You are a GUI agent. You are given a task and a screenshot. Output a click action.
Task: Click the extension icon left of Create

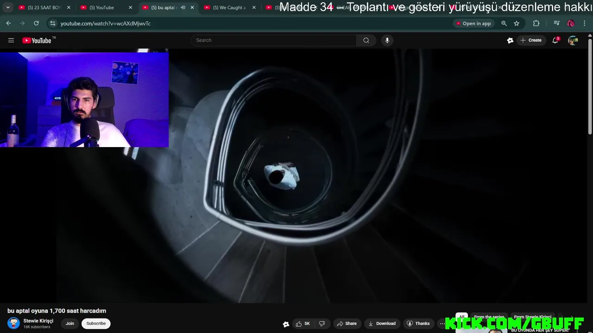510,40
